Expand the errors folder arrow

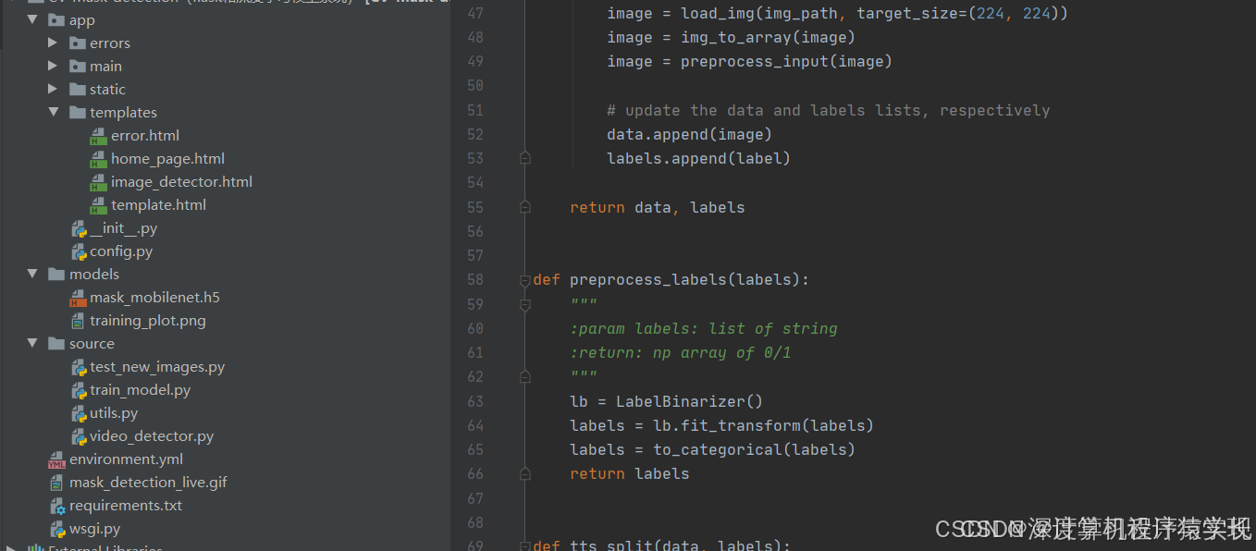tap(53, 43)
